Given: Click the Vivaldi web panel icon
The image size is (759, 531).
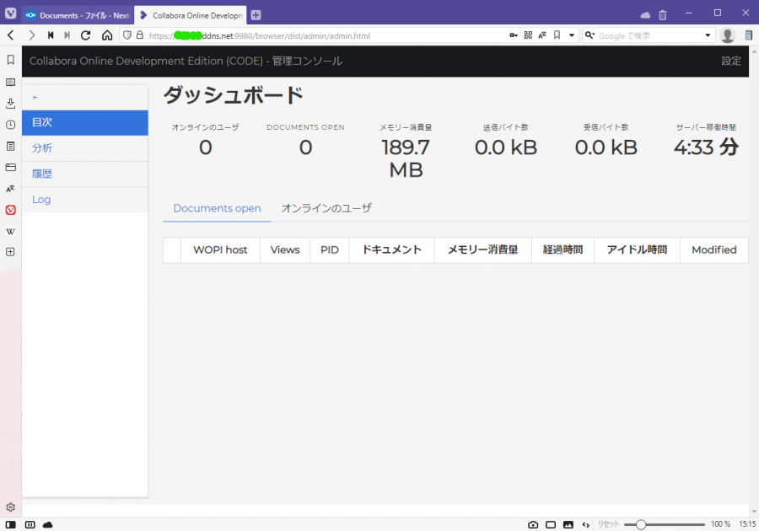Looking at the screenshot, I should coord(10,210).
